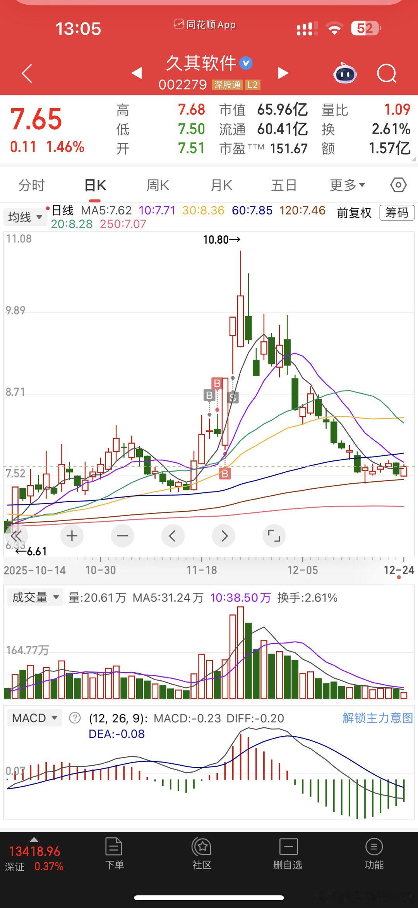
Task: Open chart settings hexagon icon
Action: pyautogui.click(x=398, y=185)
